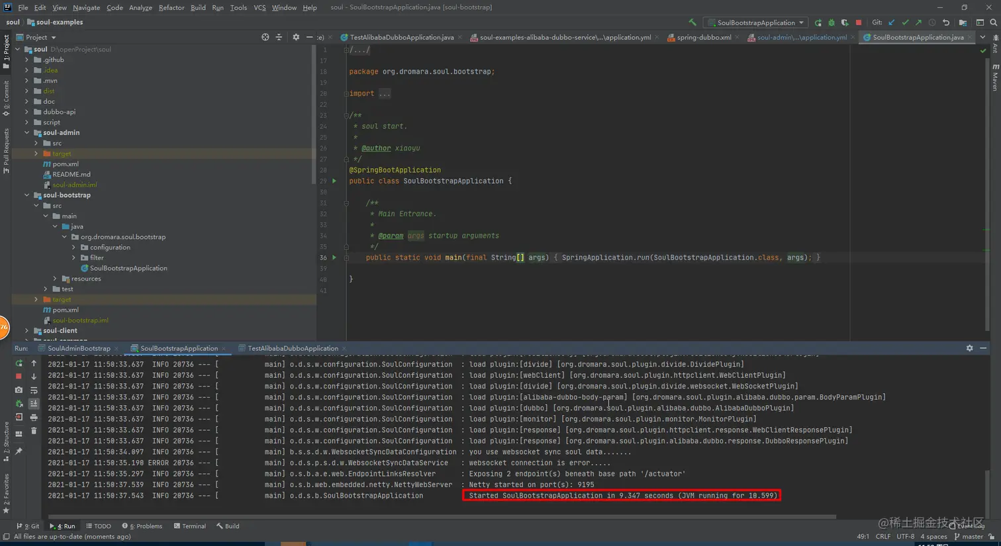Open the VCS menu
Viewport: 1001px width, 546px height.
pyautogui.click(x=260, y=7)
